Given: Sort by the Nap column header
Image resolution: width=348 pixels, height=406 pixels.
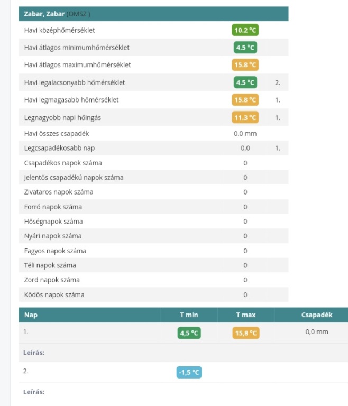Looking at the screenshot, I should click(x=31, y=315).
